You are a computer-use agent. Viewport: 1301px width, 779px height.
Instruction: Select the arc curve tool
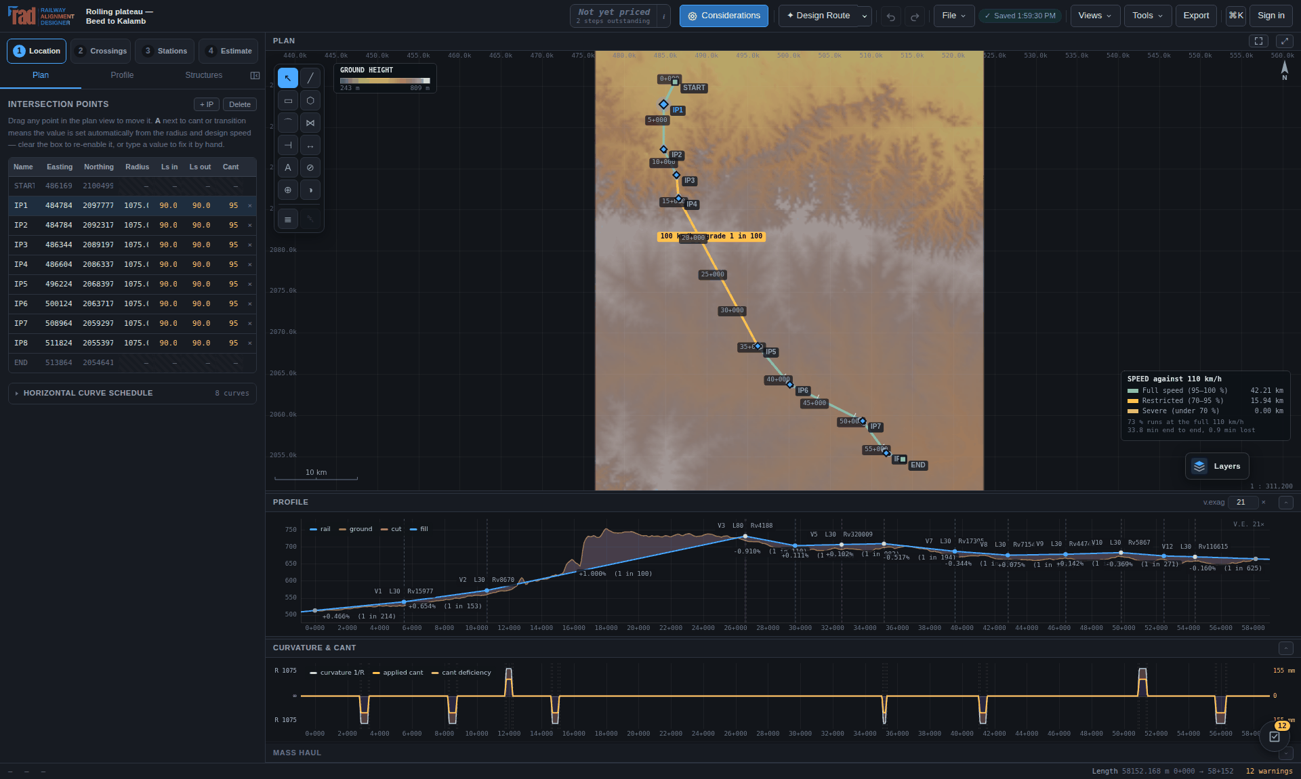click(288, 123)
